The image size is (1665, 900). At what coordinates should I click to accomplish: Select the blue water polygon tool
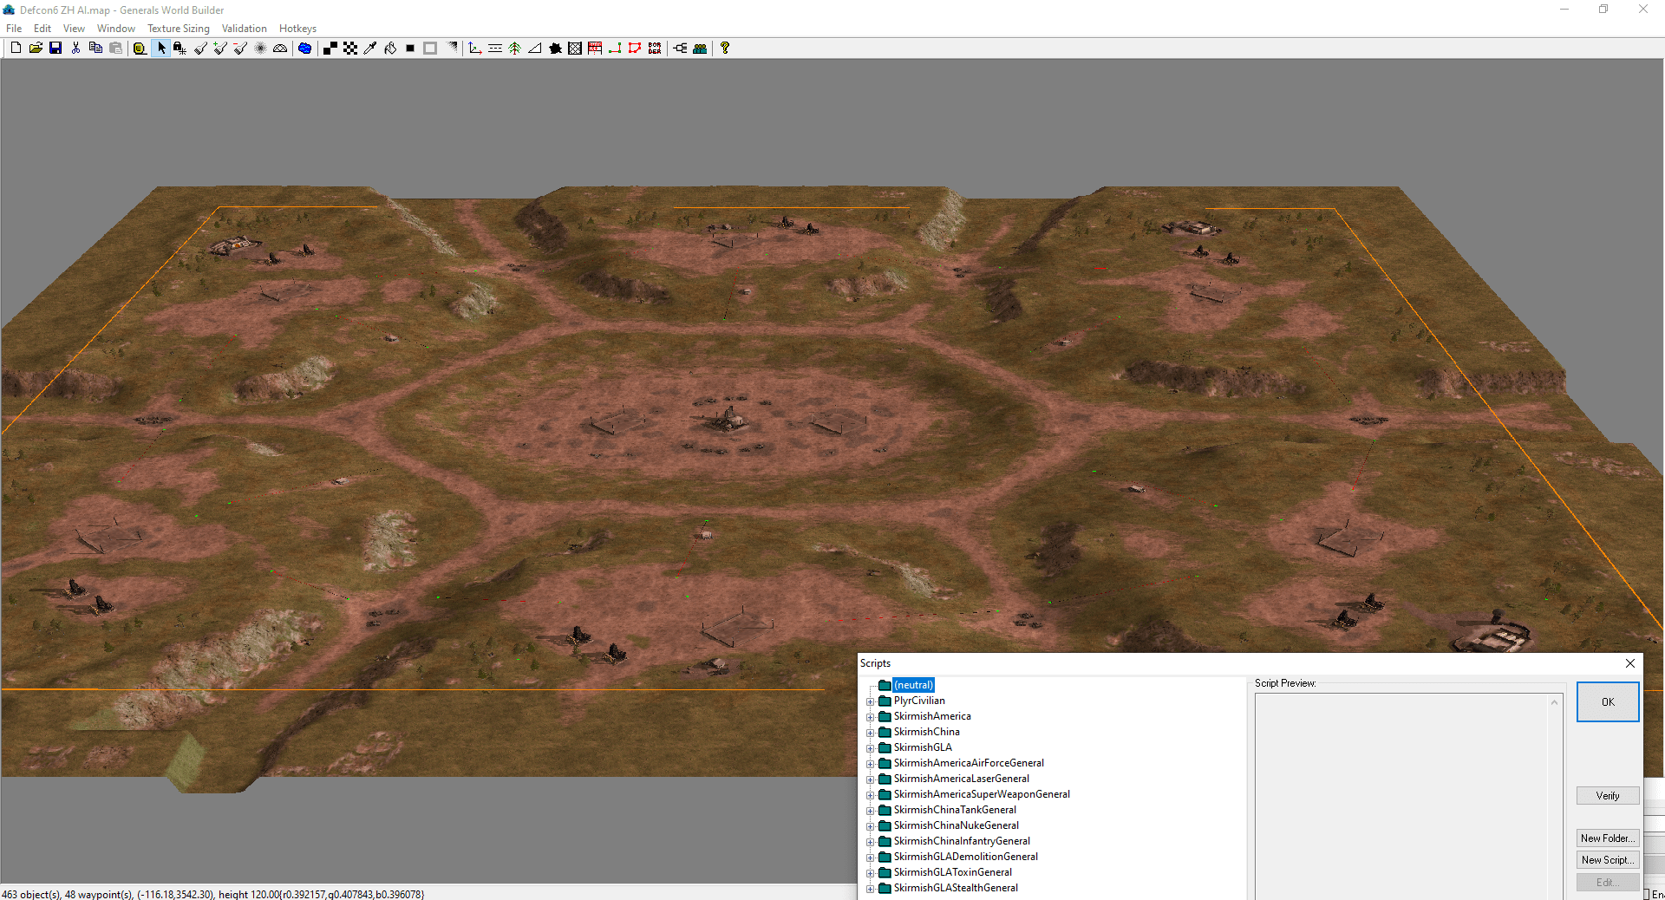point(304,49)
